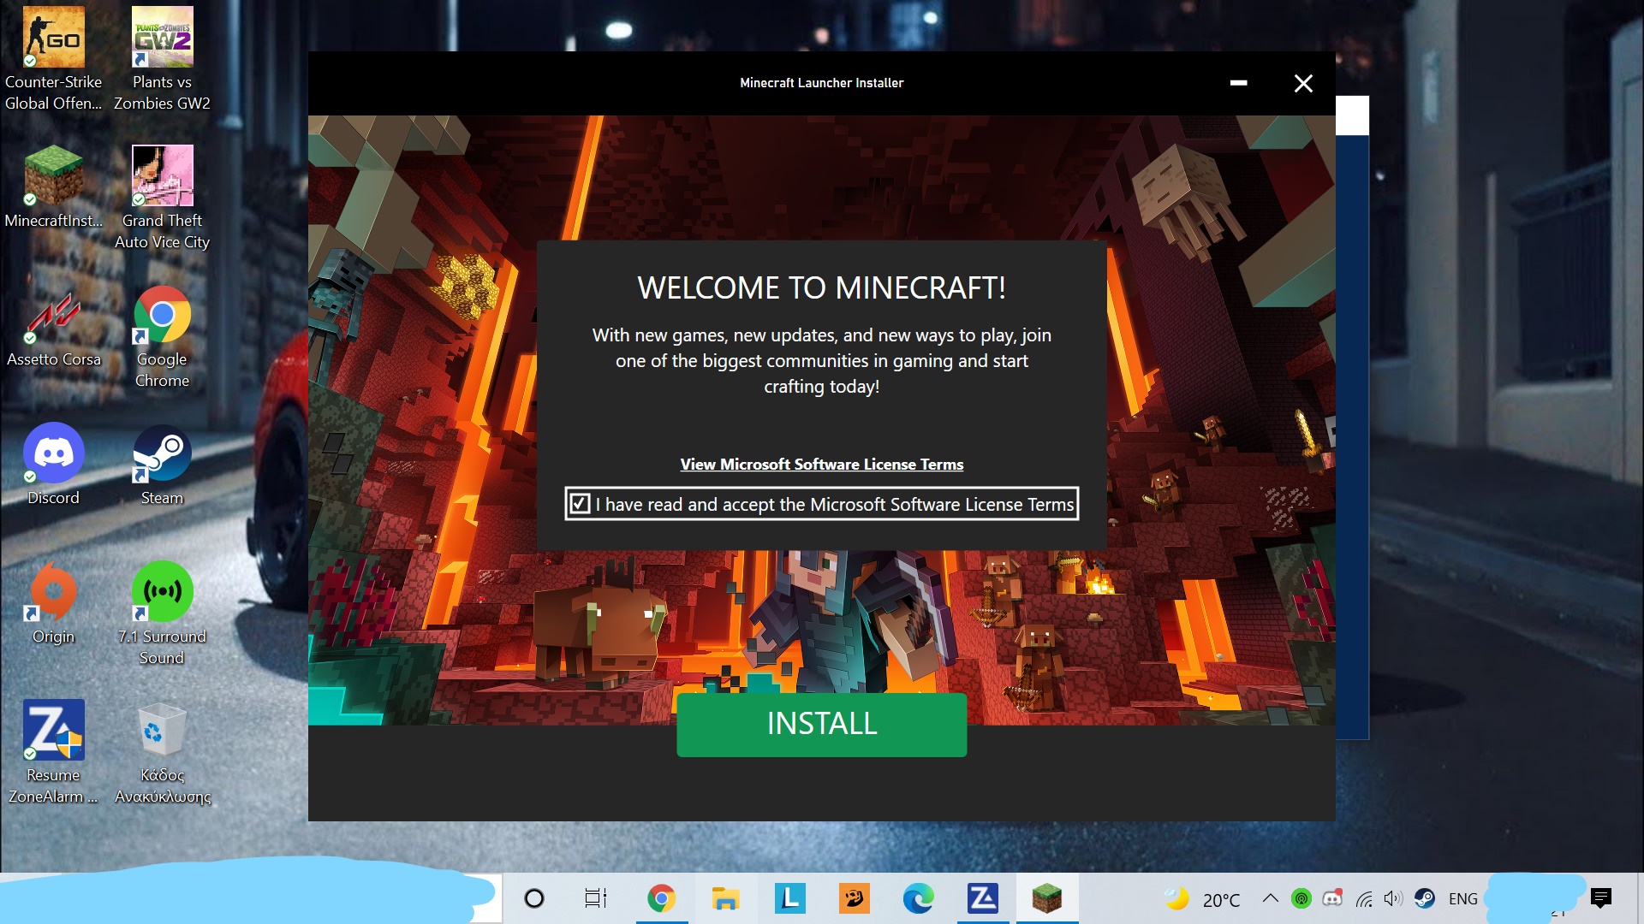Select the Origin desktop shortcut
Screen dimensions: 1644x924
click(53, 593)
